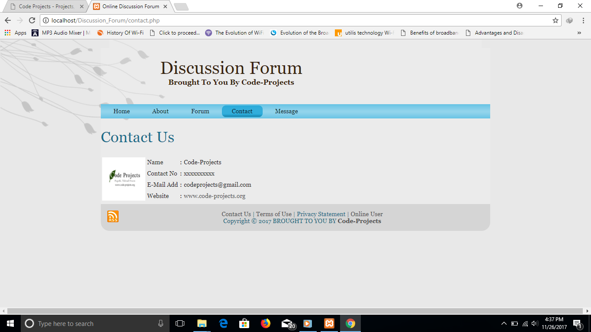Open Task View on the taskbar
This screenshot has width=591, height=332.
tap(181, 323)
